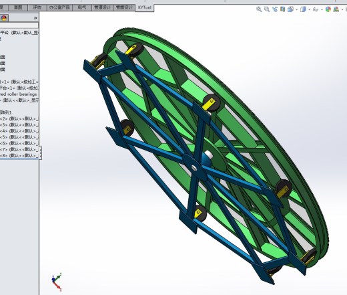Click the XYZ orientation triad
Image resolution: width=347 pixels, height=295 pixels.
point(57,282)
